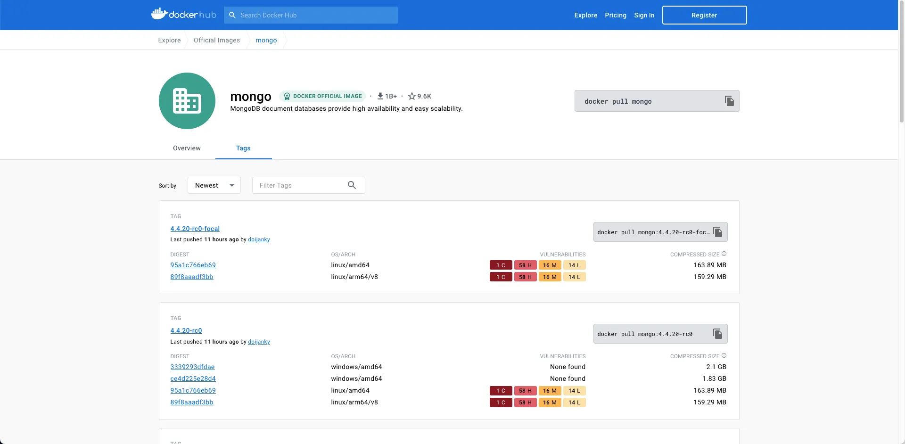Click in the Search Docker Hub field
Screen dimensions: 905x444
pos(316,15)
